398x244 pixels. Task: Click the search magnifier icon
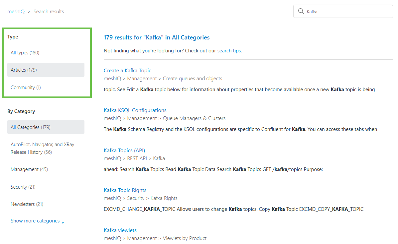(x=301, y=11)
